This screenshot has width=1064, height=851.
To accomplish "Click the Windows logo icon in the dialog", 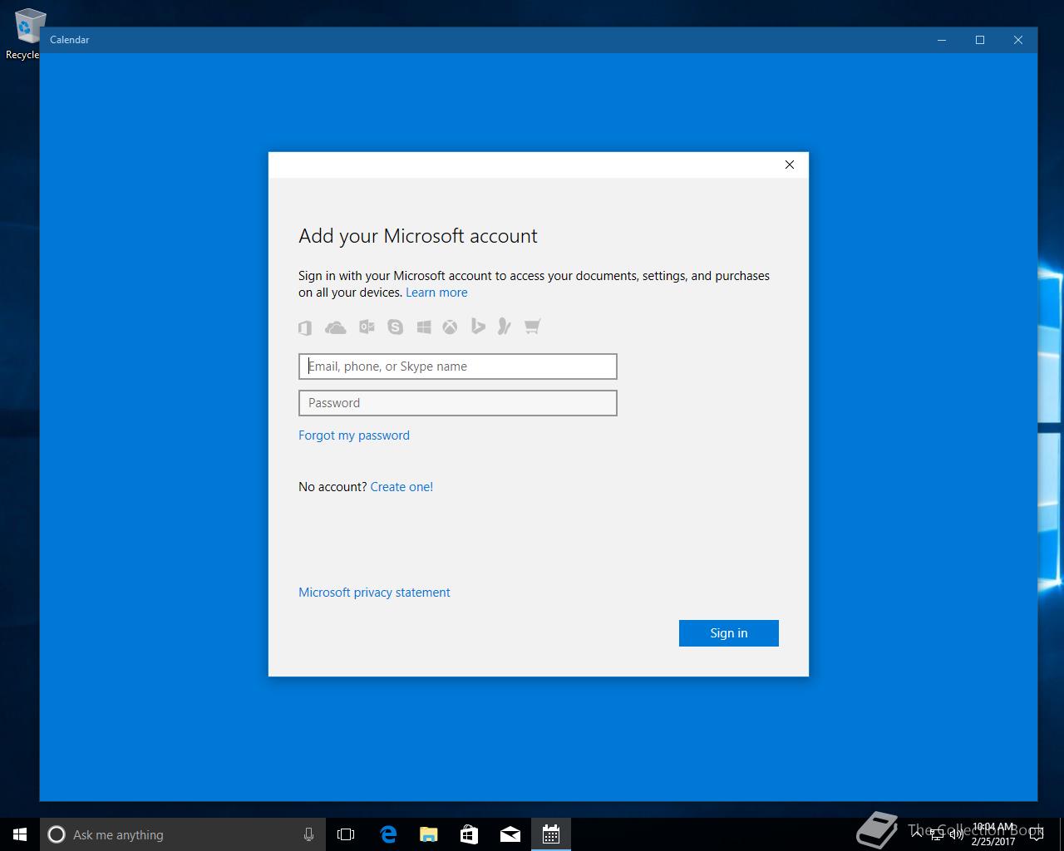I will coord(424,327).
